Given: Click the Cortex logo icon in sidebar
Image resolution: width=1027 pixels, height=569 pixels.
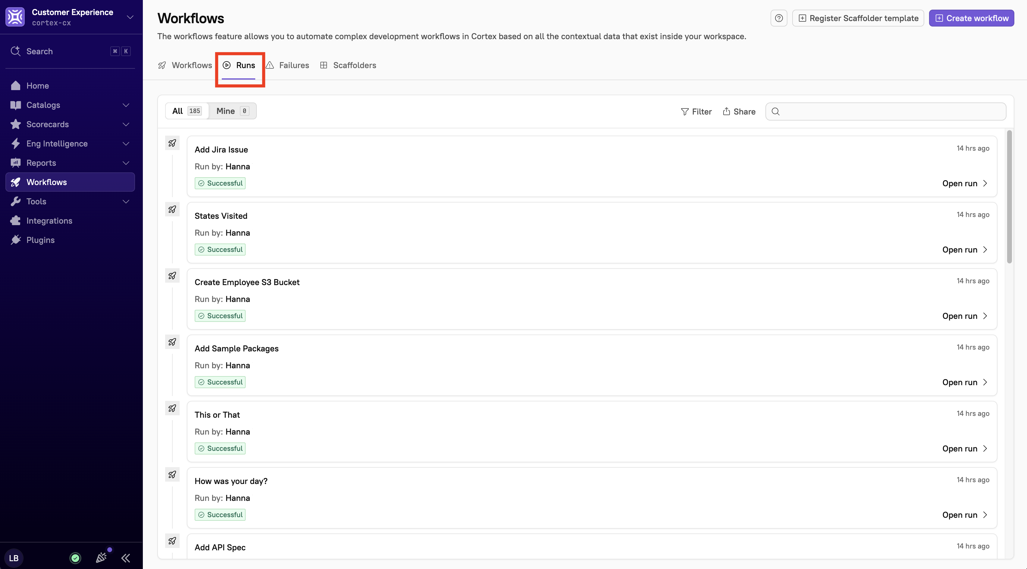Looking at the screenshot, I should click(x=15, y=17).
